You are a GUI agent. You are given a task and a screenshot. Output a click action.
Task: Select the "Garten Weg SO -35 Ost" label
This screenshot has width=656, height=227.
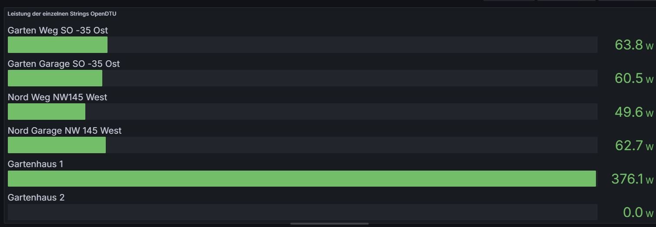click(58, 30)
